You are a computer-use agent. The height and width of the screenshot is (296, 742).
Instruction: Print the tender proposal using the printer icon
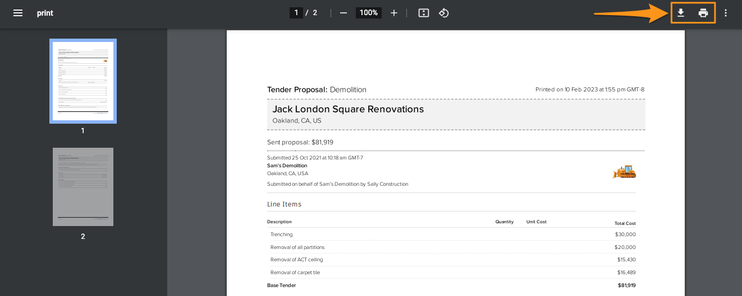[703, 13]
